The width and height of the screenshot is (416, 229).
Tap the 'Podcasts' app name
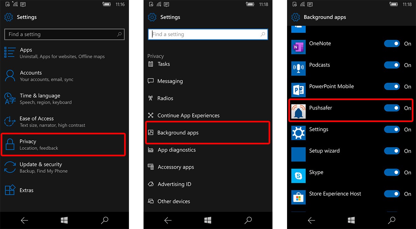click(319, 65)
